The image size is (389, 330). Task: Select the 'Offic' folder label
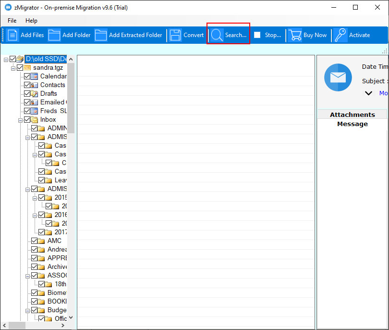pos(61,318)
